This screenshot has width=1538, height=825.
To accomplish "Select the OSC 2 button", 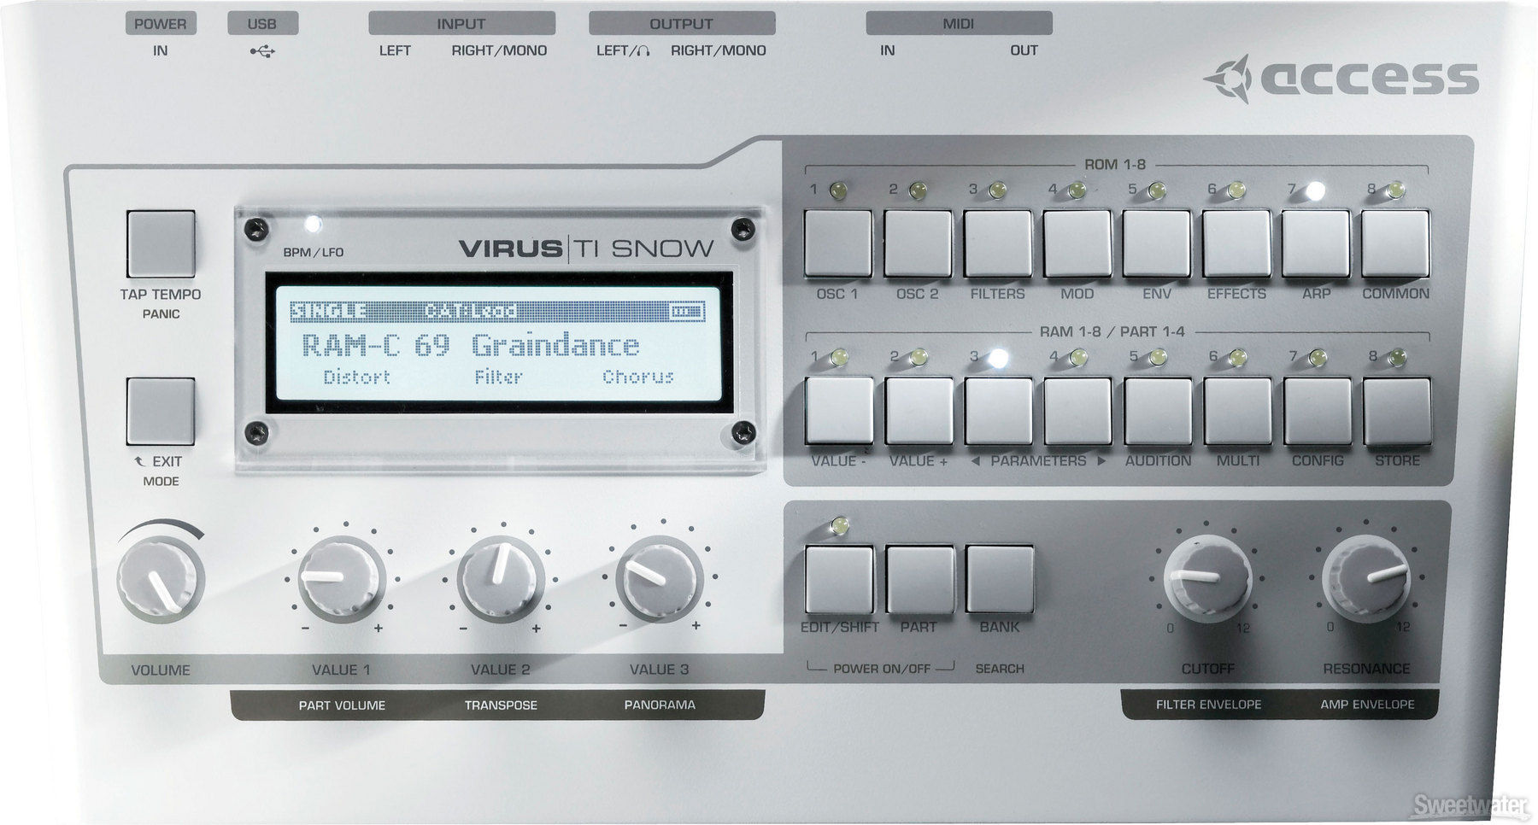I will coord(918,243).
